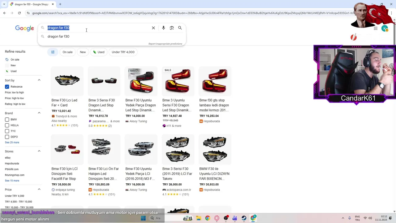Collapse the Stores section
The height and width of the screenshot is (223, 396).
click(39, 151)
